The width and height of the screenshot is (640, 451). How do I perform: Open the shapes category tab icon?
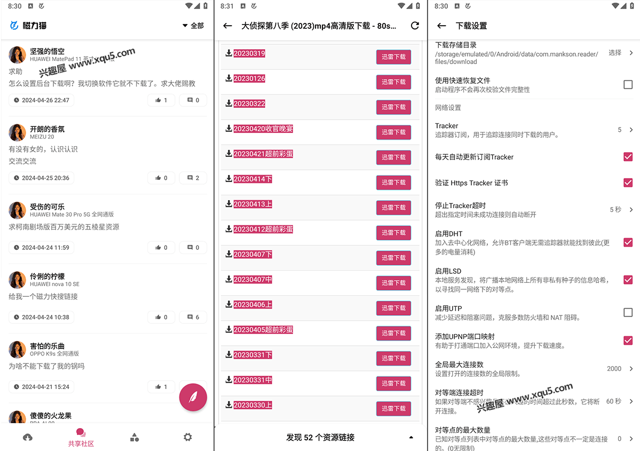point(135,437)
